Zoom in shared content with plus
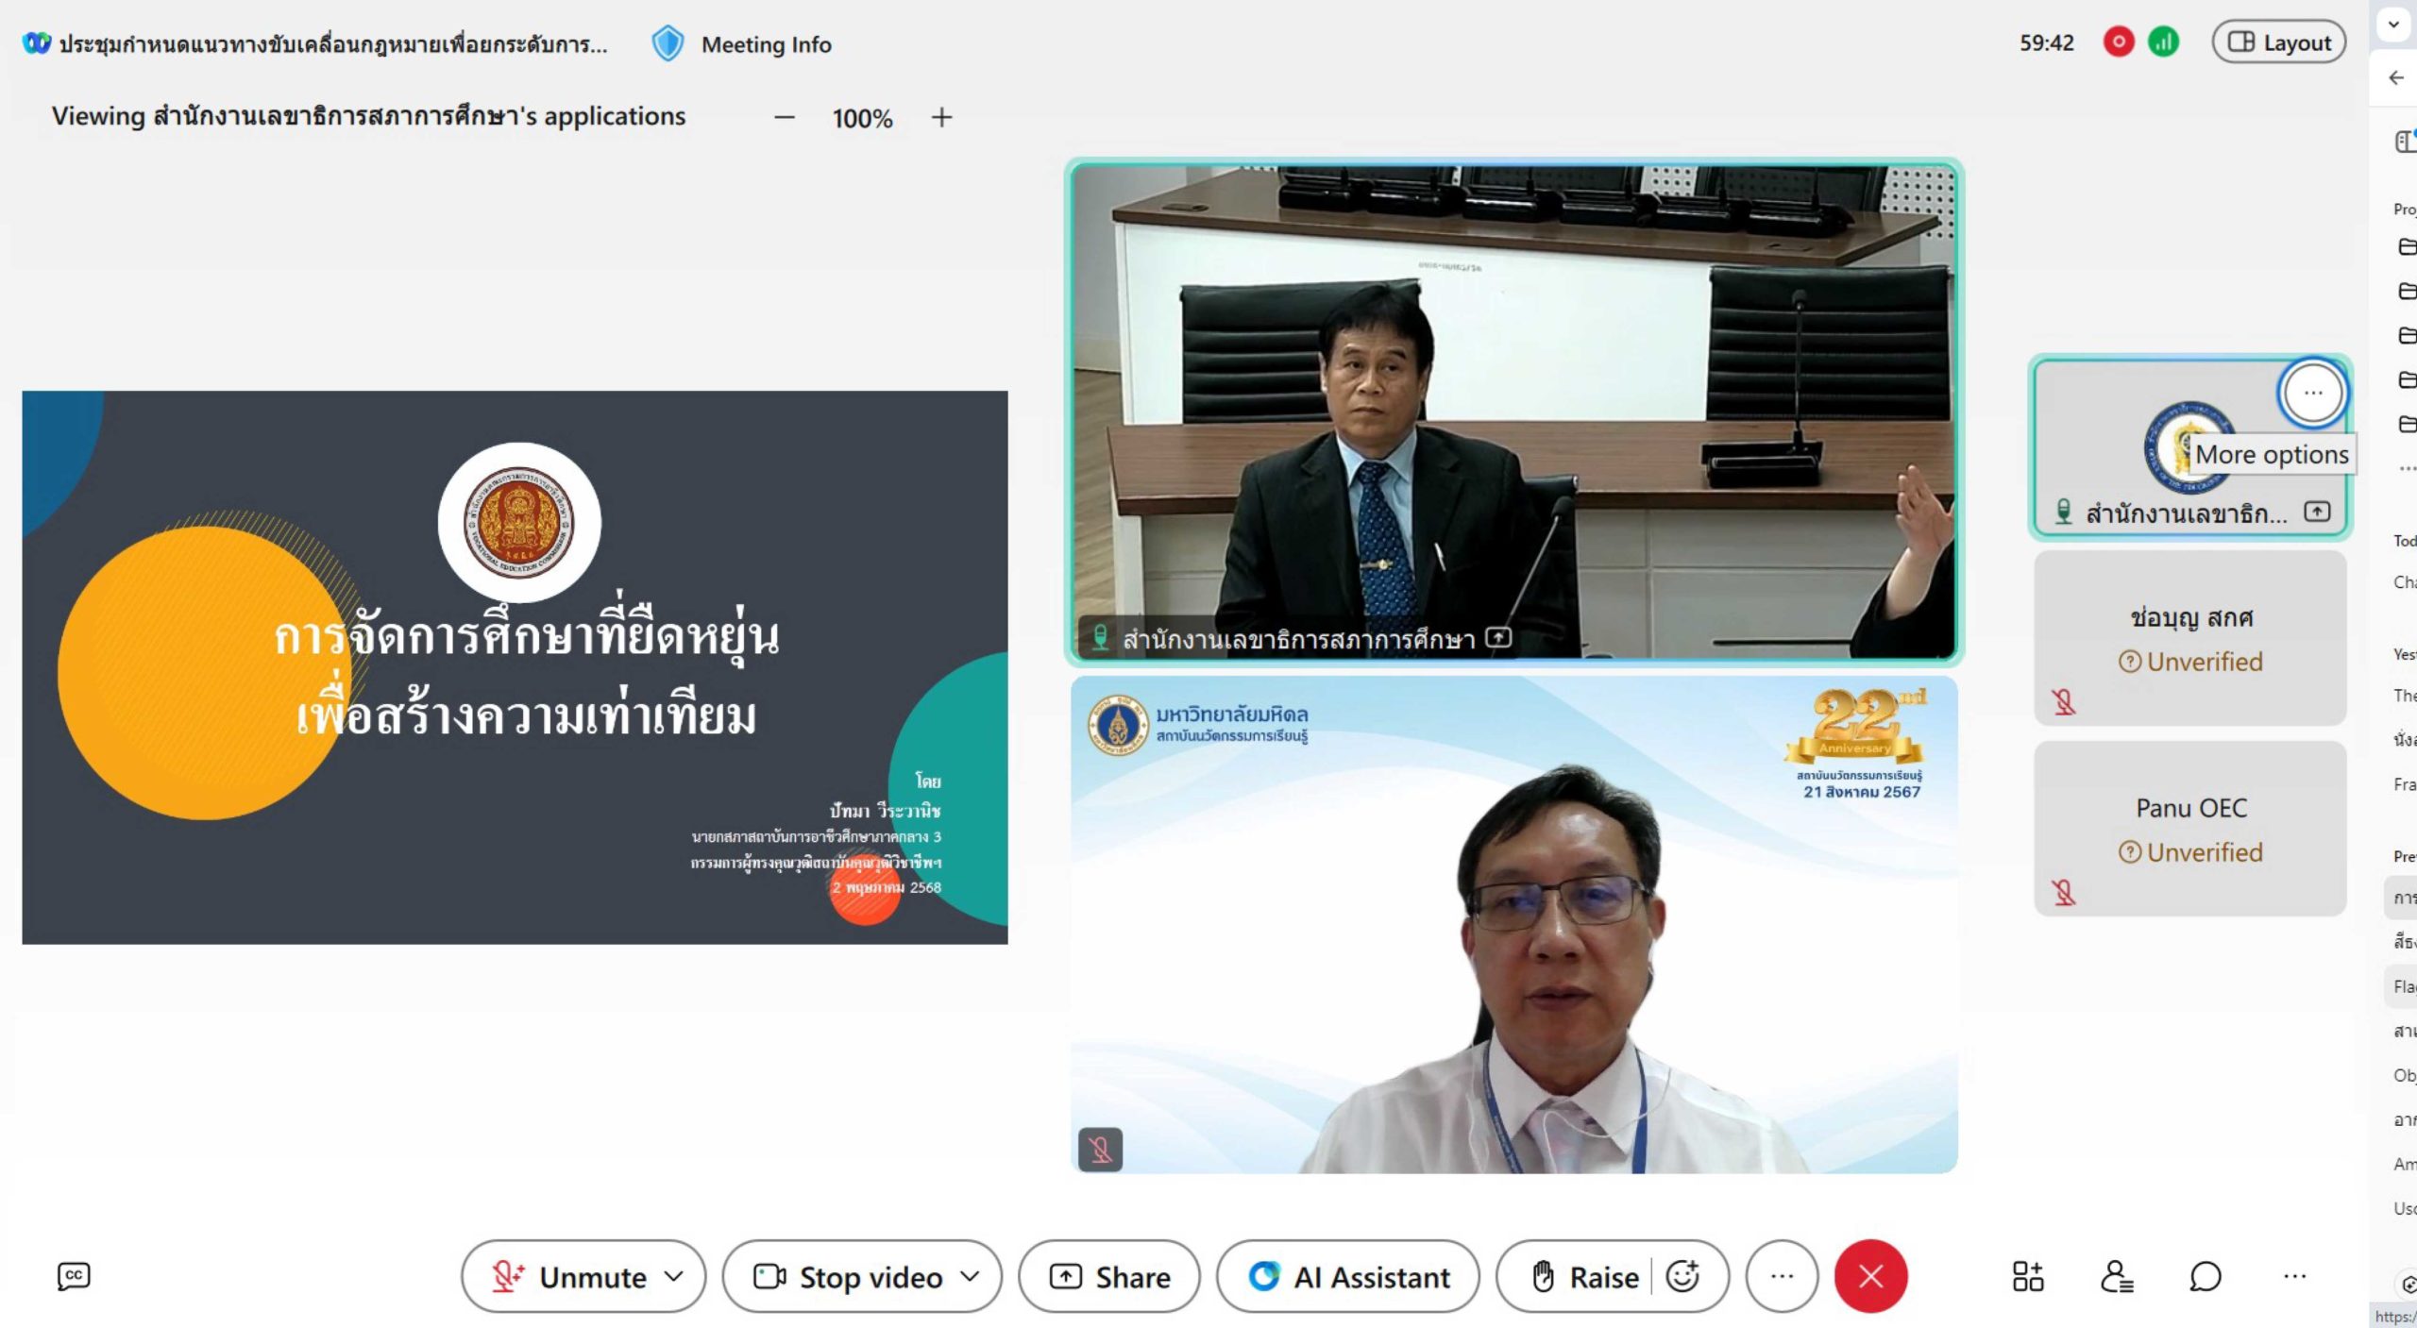This screenshot has height=1328, width=2417. [x=941, y=117]
